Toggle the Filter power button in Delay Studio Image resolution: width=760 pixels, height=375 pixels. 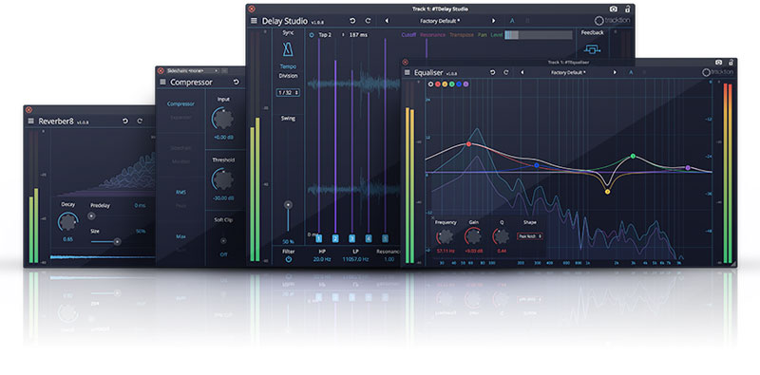[289, 259]
